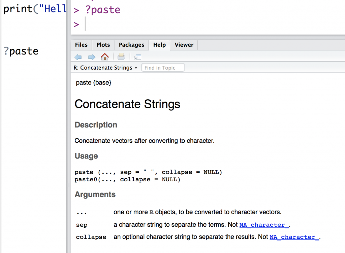Switch to the Viewer tab
The image size is (345, 253).
click(184, 45)
